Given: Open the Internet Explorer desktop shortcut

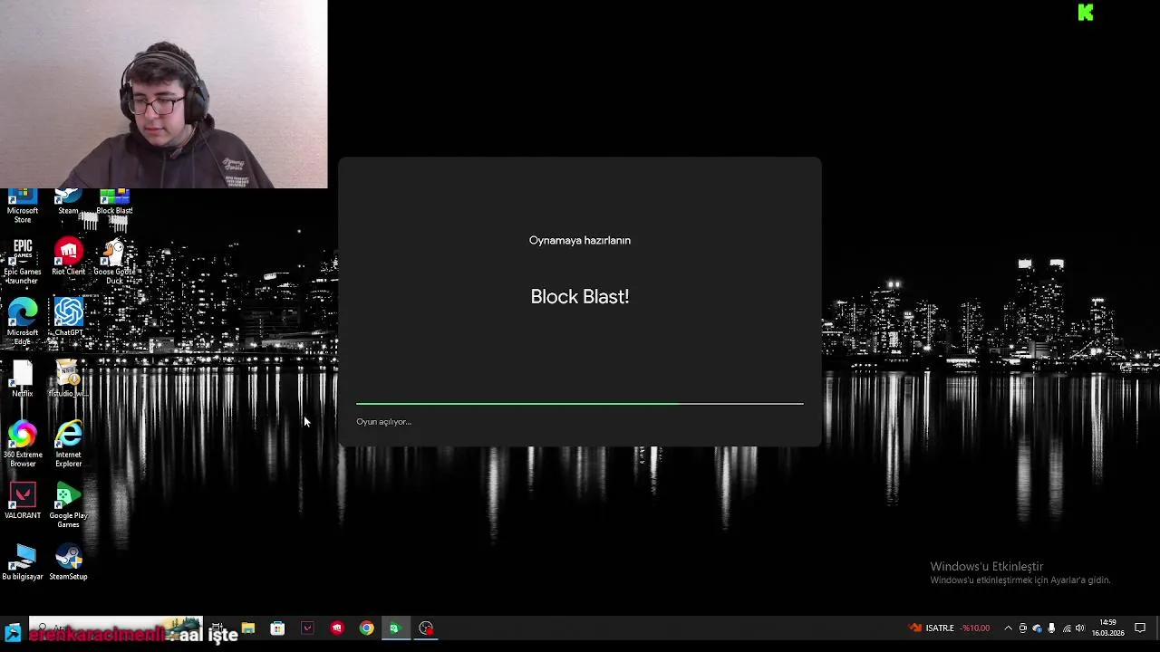Looking at the screenshot, I should 68,445.
